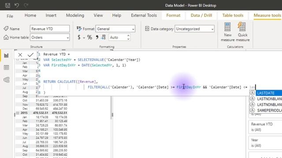Viewport: 282px width, 158px height.
Task: Switch to Model view in sidebar
Action: click(7, 80)
